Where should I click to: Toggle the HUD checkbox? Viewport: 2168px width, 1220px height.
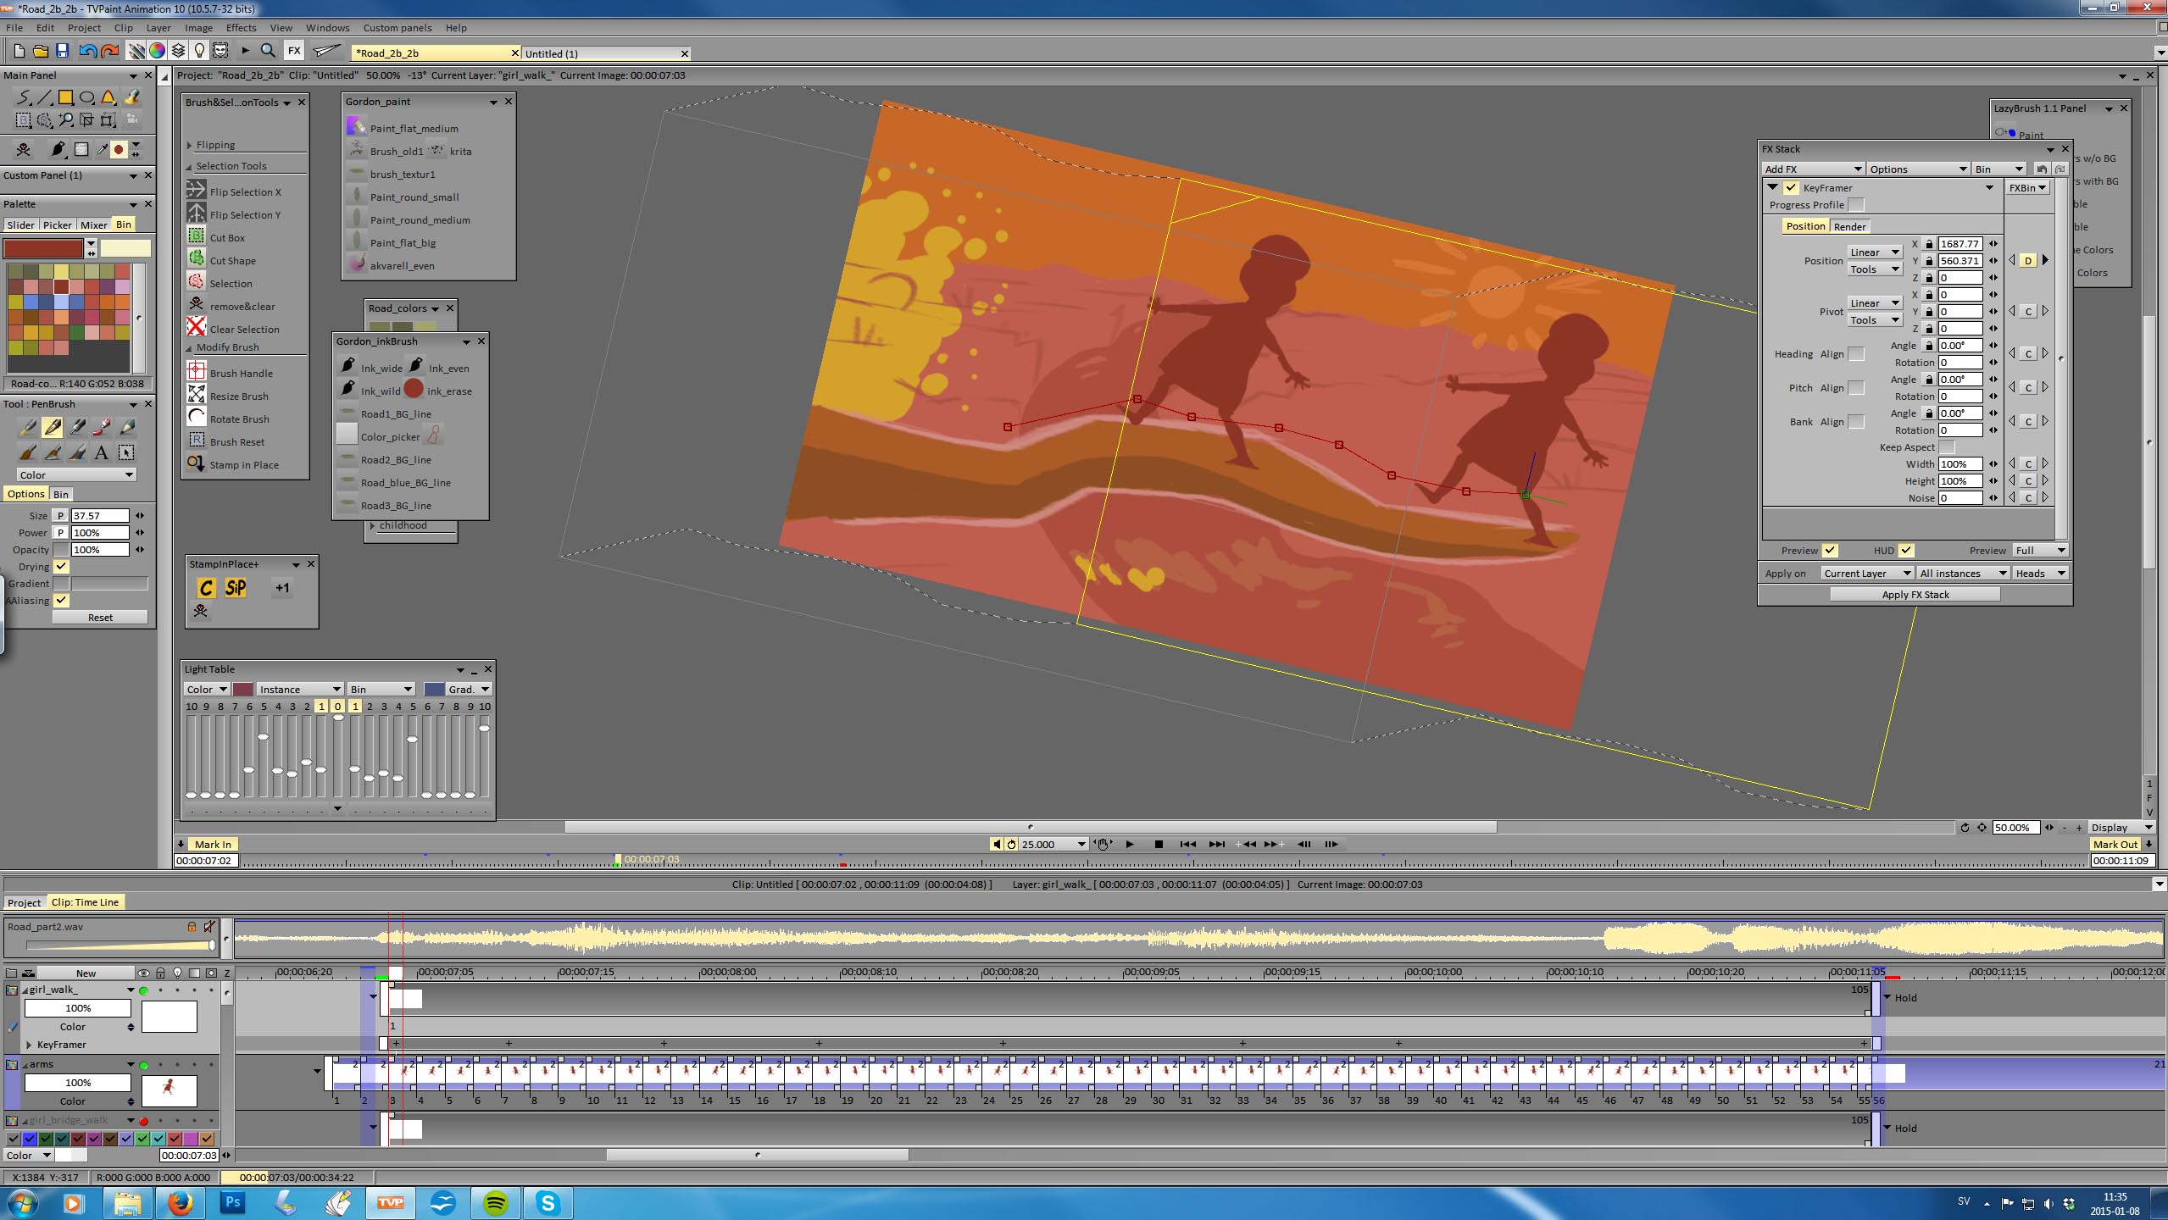click(x=1906, y=550)
